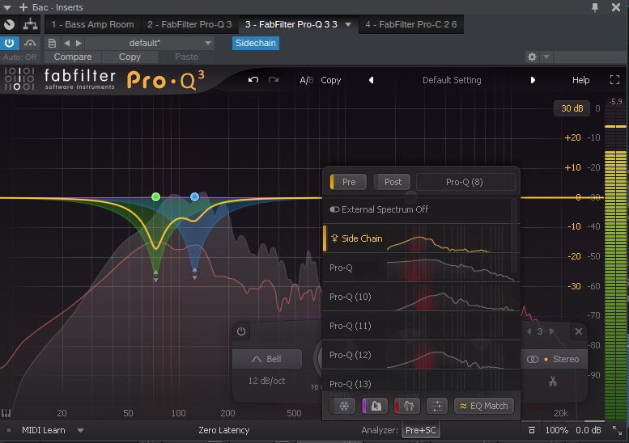Enter full screen mode icon
This screenshot has width=629, height=443.
coord(614,80)
